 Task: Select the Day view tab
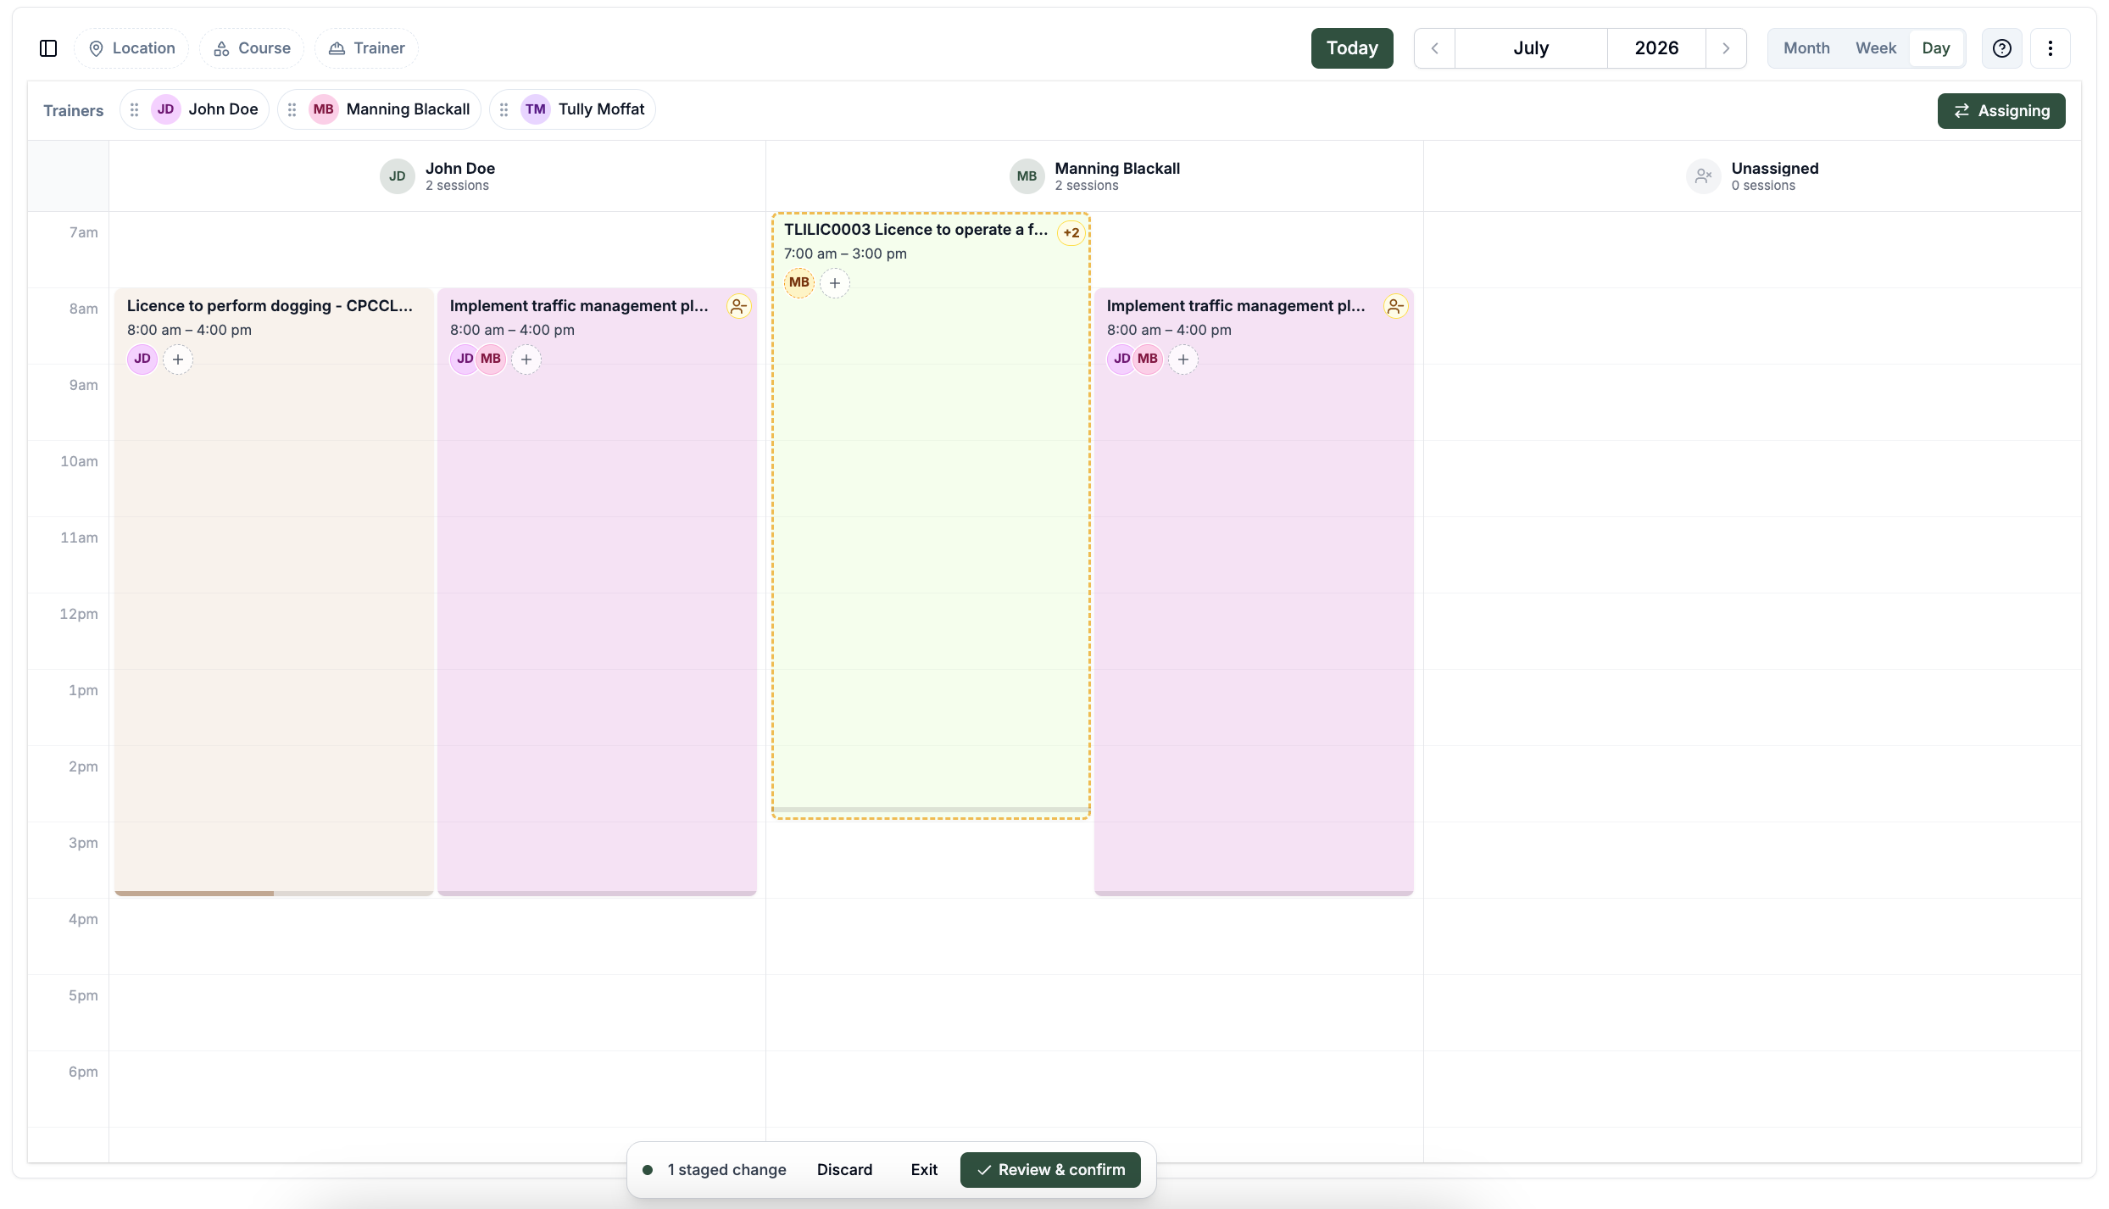[1936, 48]
